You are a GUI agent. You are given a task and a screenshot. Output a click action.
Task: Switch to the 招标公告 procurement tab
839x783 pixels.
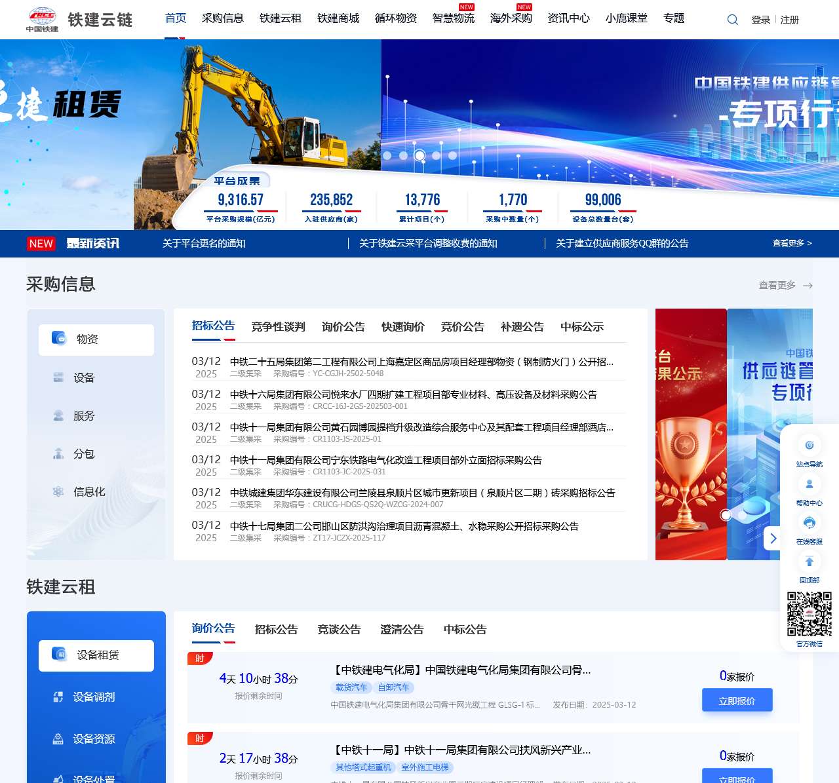click(214, 326)
